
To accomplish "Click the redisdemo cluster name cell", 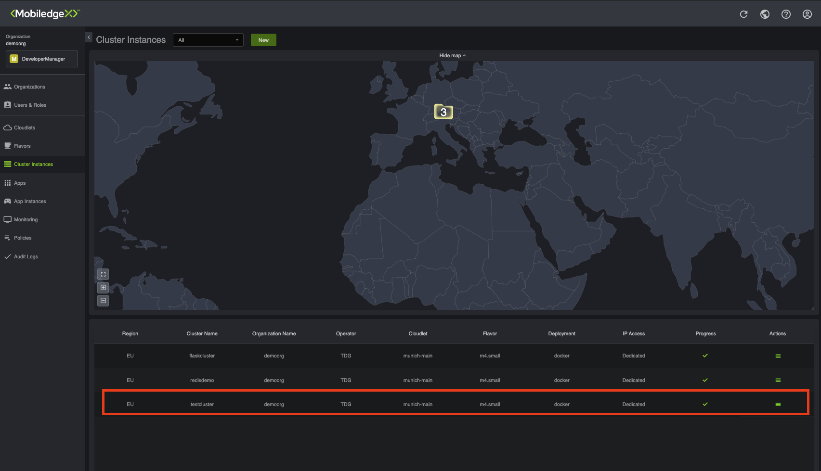I will pyautogui.click(x=202, y=380).
